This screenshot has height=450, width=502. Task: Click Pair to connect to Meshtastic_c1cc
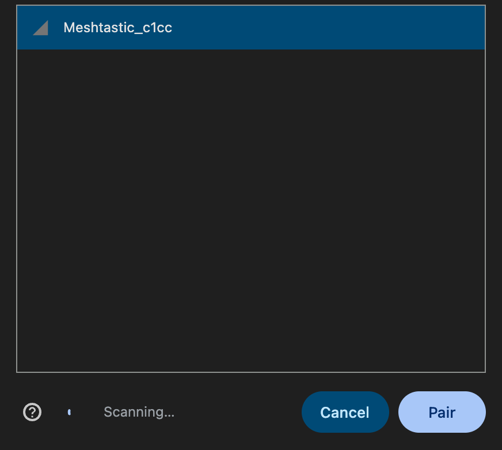(442, 412)
